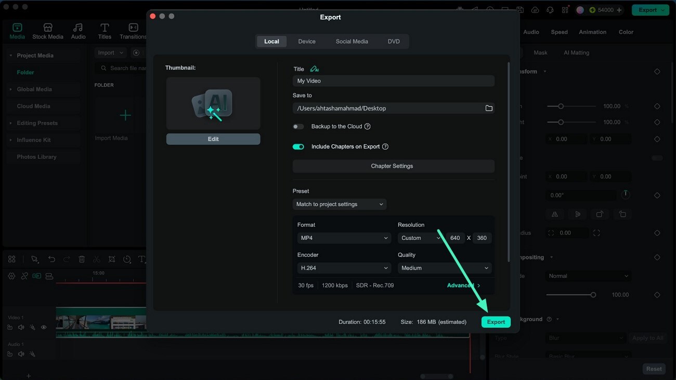Toggle the lock on Audio 1 track
Screen dimensions: 676x380
point(10,354)
